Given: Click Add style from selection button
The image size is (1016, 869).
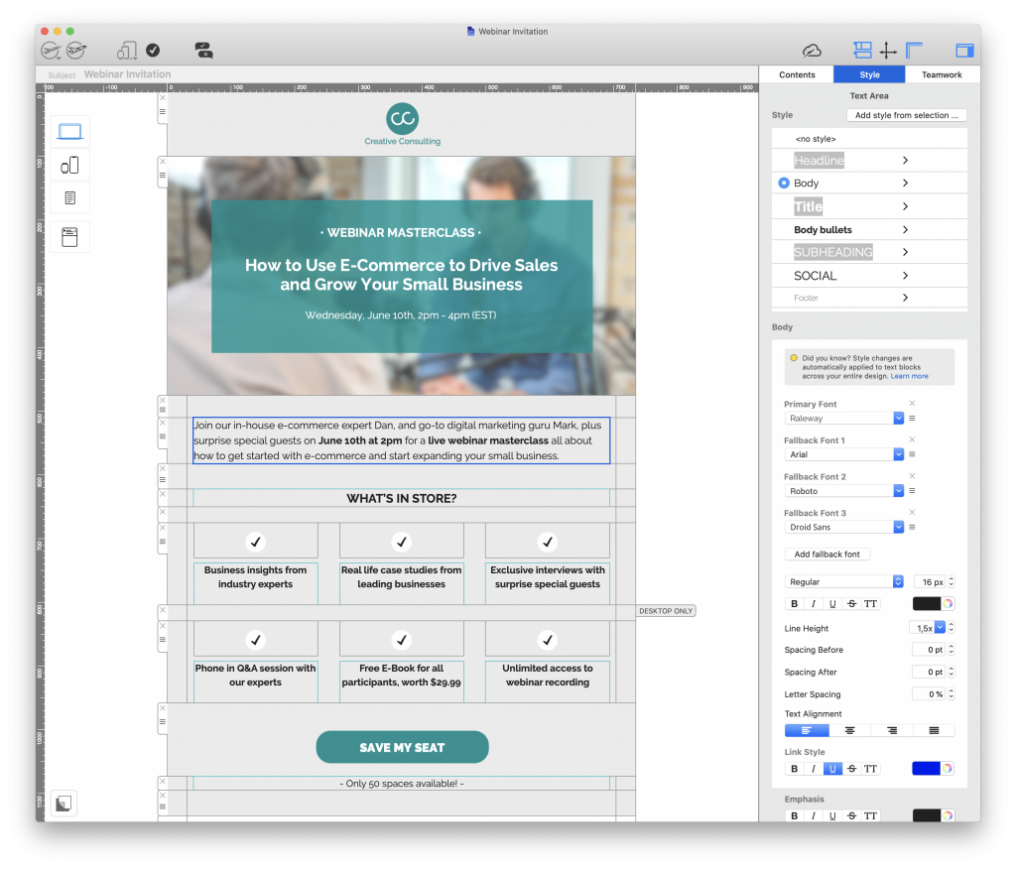Looking at the screenshot, I should [x=906, y=115].
